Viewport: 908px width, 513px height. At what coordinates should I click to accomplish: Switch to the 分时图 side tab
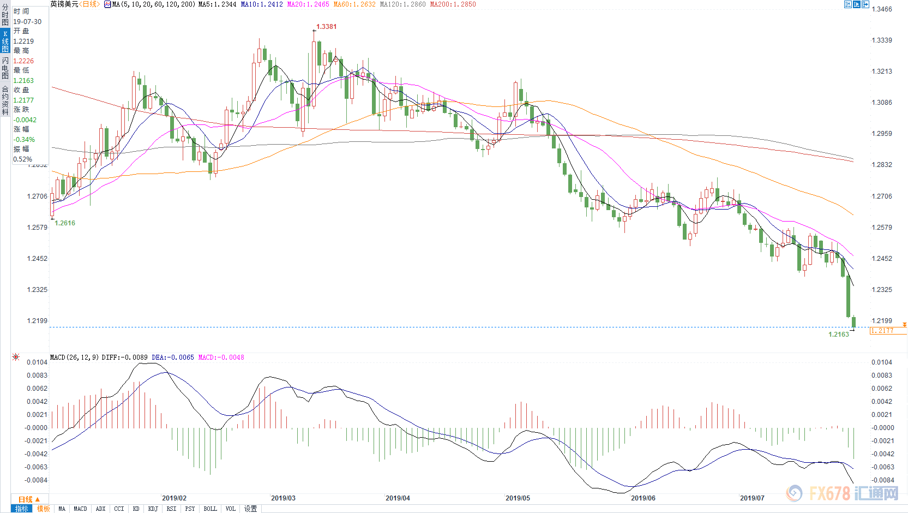point(5,15)
